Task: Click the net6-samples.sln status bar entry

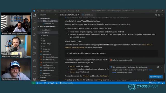Action: pos(66,83)
